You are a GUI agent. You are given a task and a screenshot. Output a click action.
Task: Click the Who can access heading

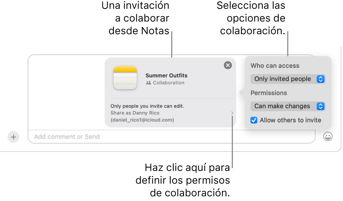tap(275, 66)
